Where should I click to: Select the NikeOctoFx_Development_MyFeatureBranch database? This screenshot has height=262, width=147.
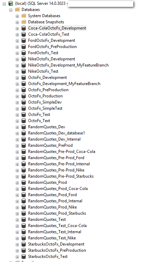click(x=68, y=65)
